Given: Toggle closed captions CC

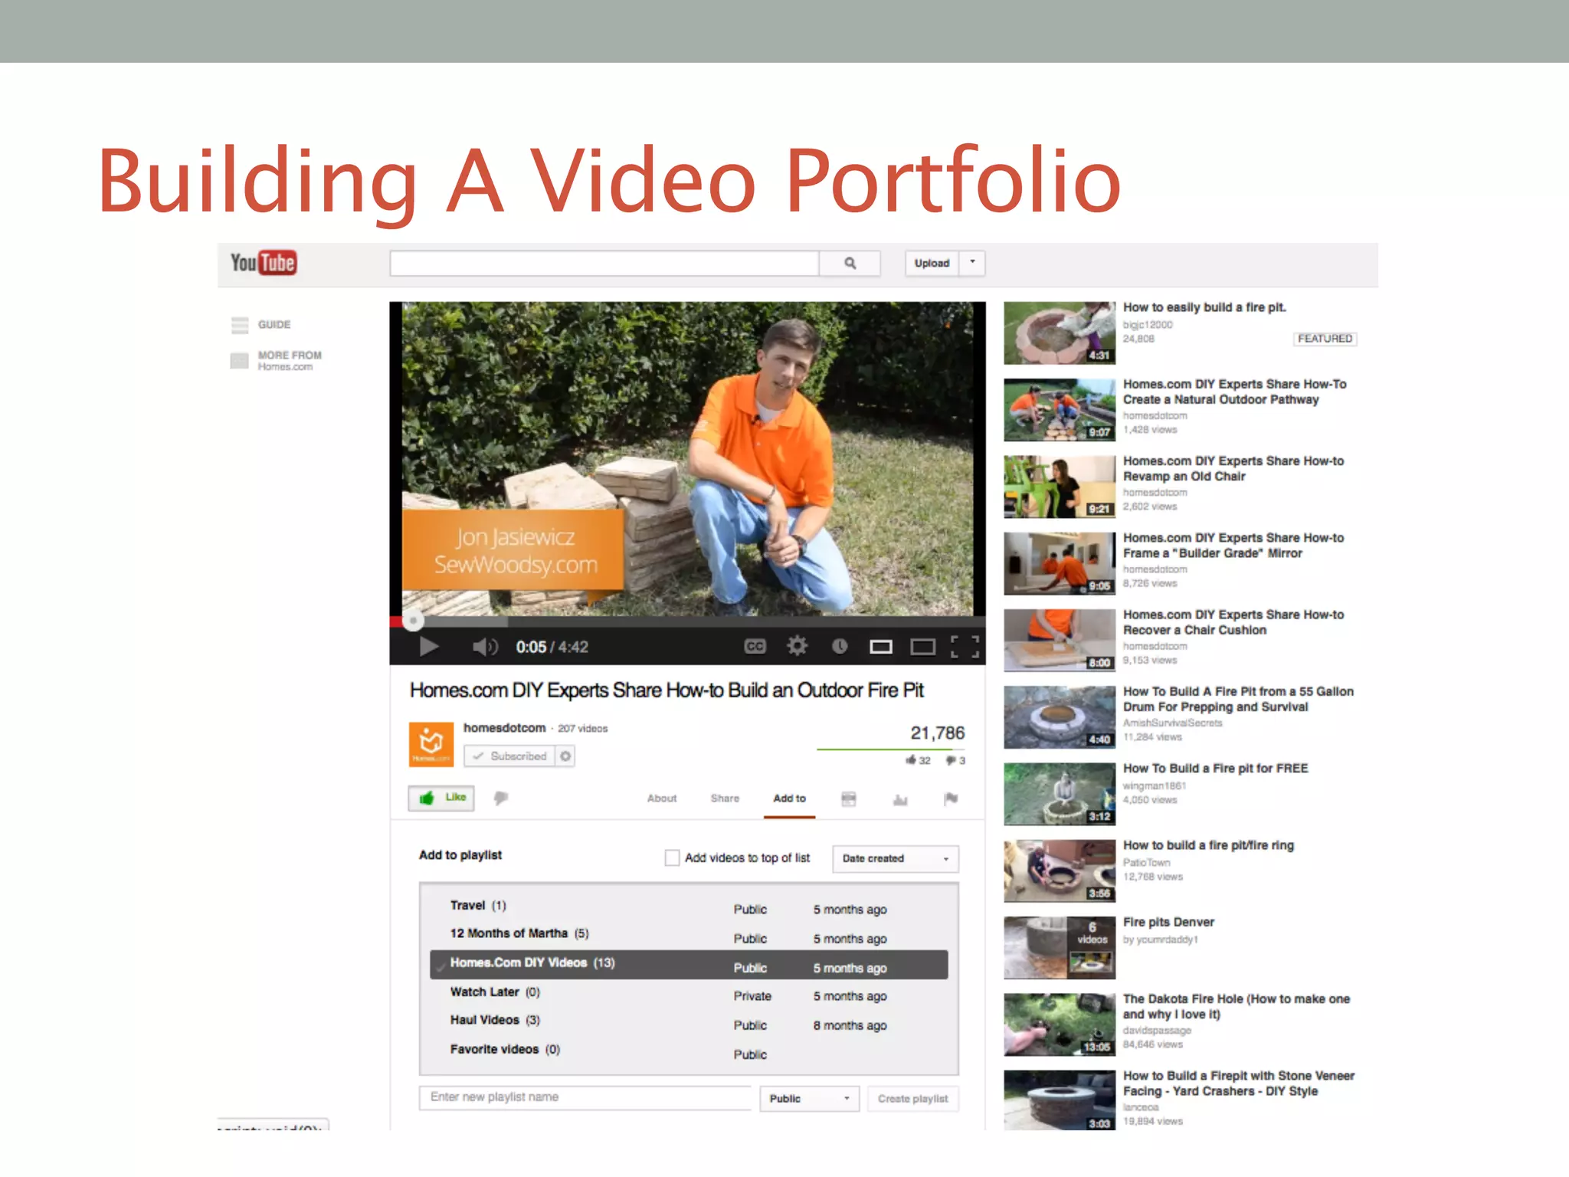Looking at the screenshot, I should click(x=755, y=647).
